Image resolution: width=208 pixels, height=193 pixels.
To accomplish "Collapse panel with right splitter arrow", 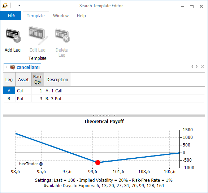I will coord(114,115).
